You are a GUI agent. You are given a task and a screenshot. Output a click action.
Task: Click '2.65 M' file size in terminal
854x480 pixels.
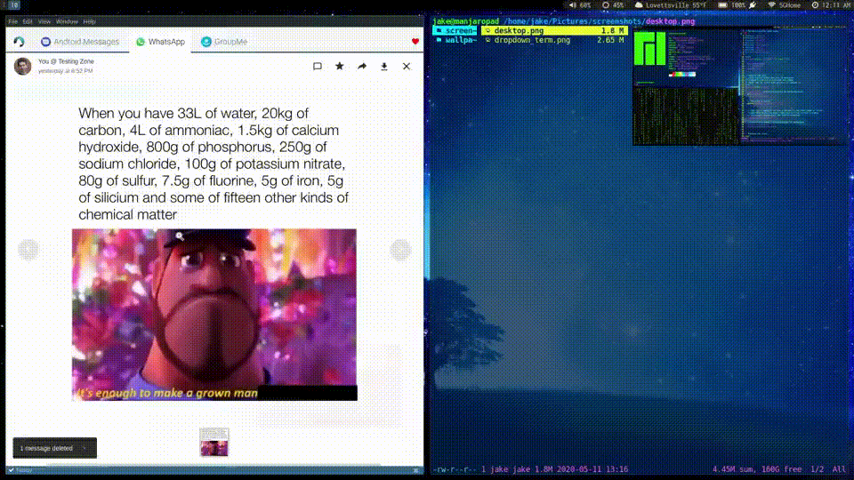tap(610, 40)
